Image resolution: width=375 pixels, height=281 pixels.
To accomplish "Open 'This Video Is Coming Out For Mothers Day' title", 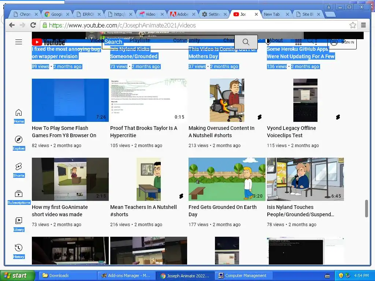I will click(223, 53).
